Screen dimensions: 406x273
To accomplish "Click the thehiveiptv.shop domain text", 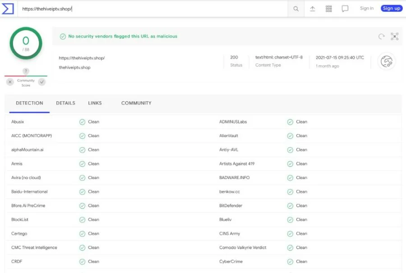I will point(74,67).
